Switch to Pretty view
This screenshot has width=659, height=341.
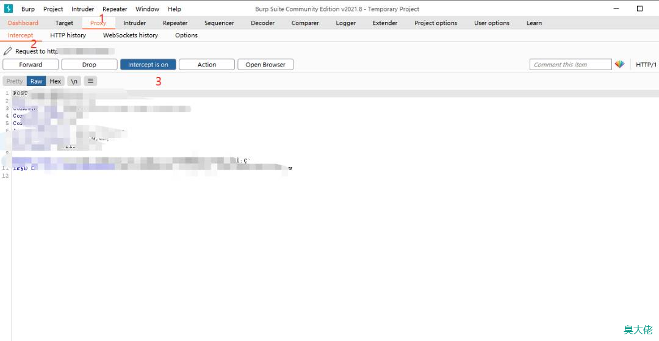(x=15, y=81)
